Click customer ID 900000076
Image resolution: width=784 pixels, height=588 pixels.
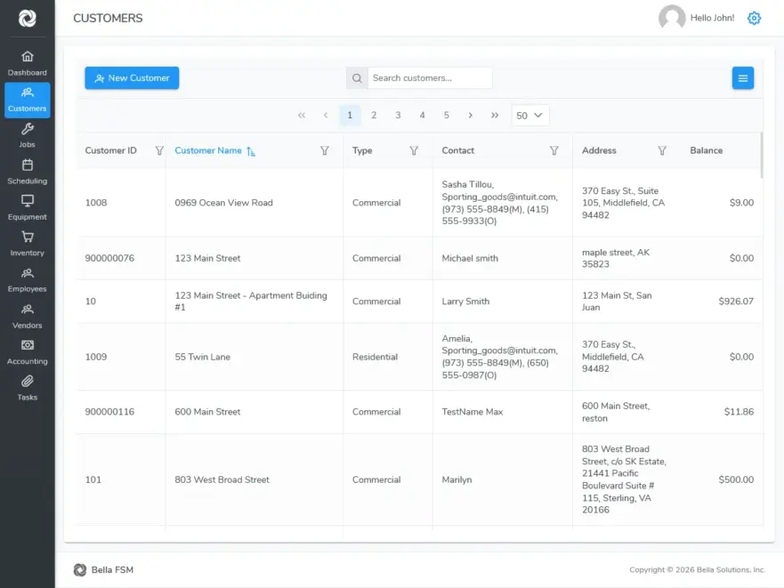109,258
